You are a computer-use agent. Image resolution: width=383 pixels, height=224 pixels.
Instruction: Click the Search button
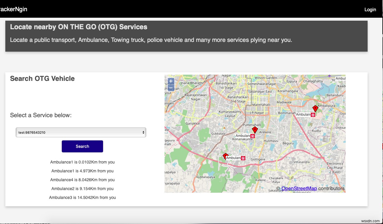point(82,146)
